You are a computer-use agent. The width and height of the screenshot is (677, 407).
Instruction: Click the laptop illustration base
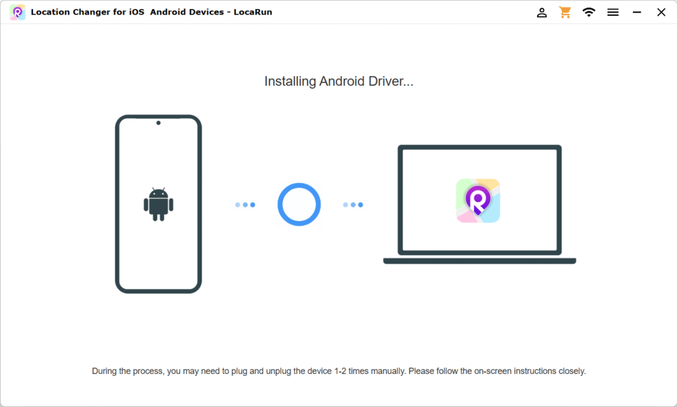tap(480, 261)
